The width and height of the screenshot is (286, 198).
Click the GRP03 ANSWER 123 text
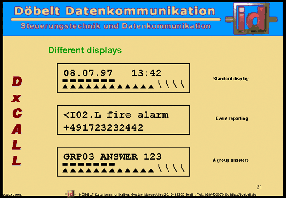tap(112, 156)
